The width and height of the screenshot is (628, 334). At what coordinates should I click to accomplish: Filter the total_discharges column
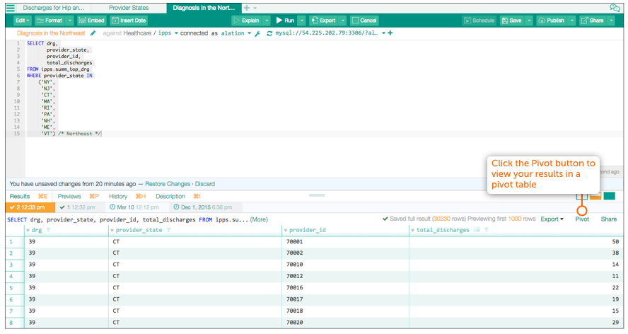(487, 230)
